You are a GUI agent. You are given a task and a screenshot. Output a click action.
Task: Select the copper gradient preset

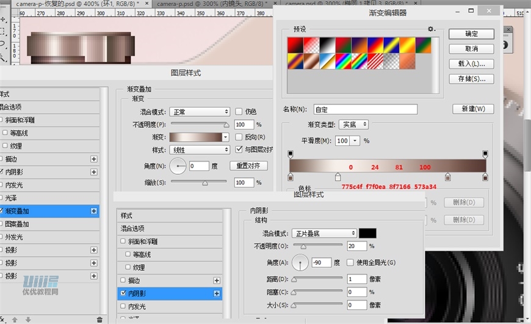[311, 61]
